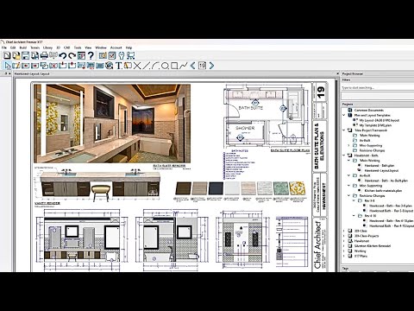Go to next page with right chevron
414x311 pixels.
point(211,66)
